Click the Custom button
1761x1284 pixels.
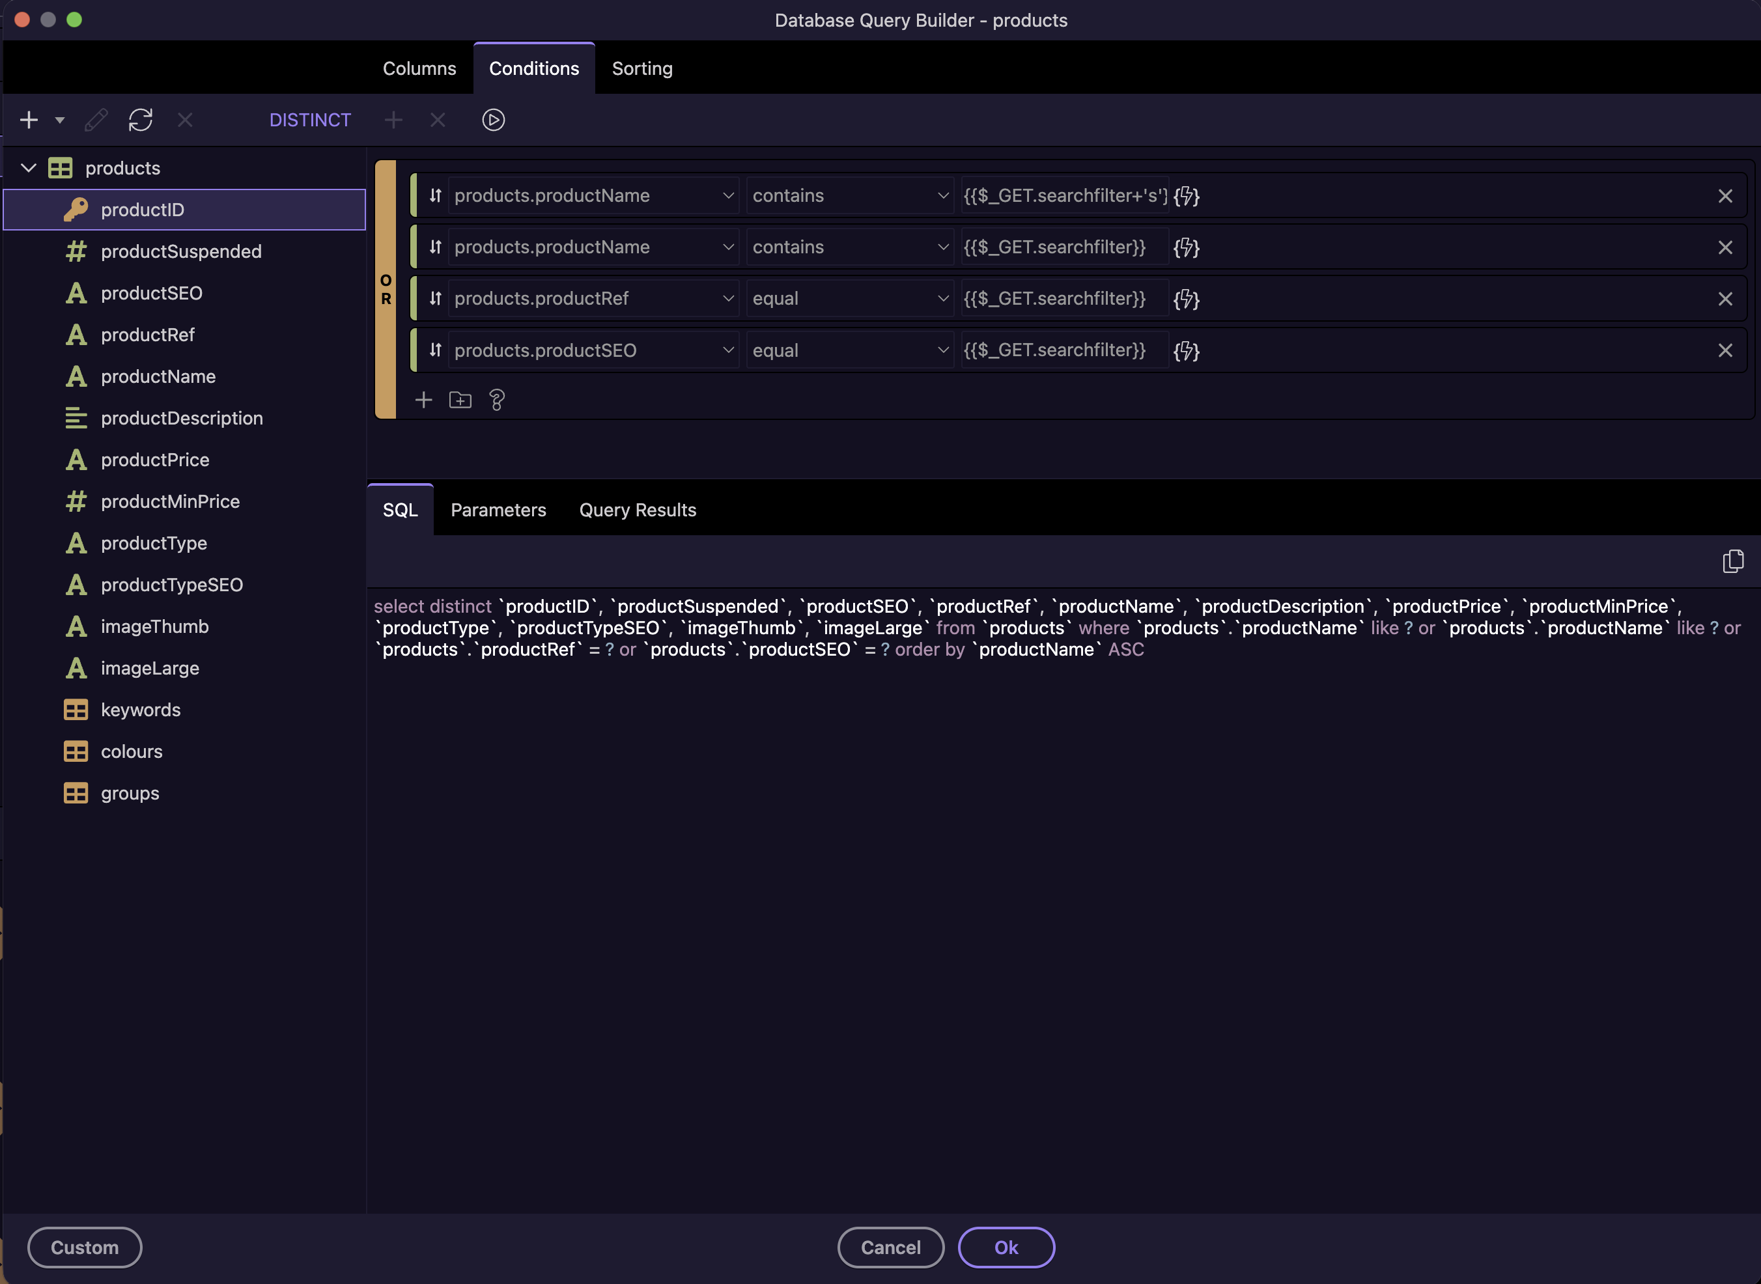pos(85,1247)
